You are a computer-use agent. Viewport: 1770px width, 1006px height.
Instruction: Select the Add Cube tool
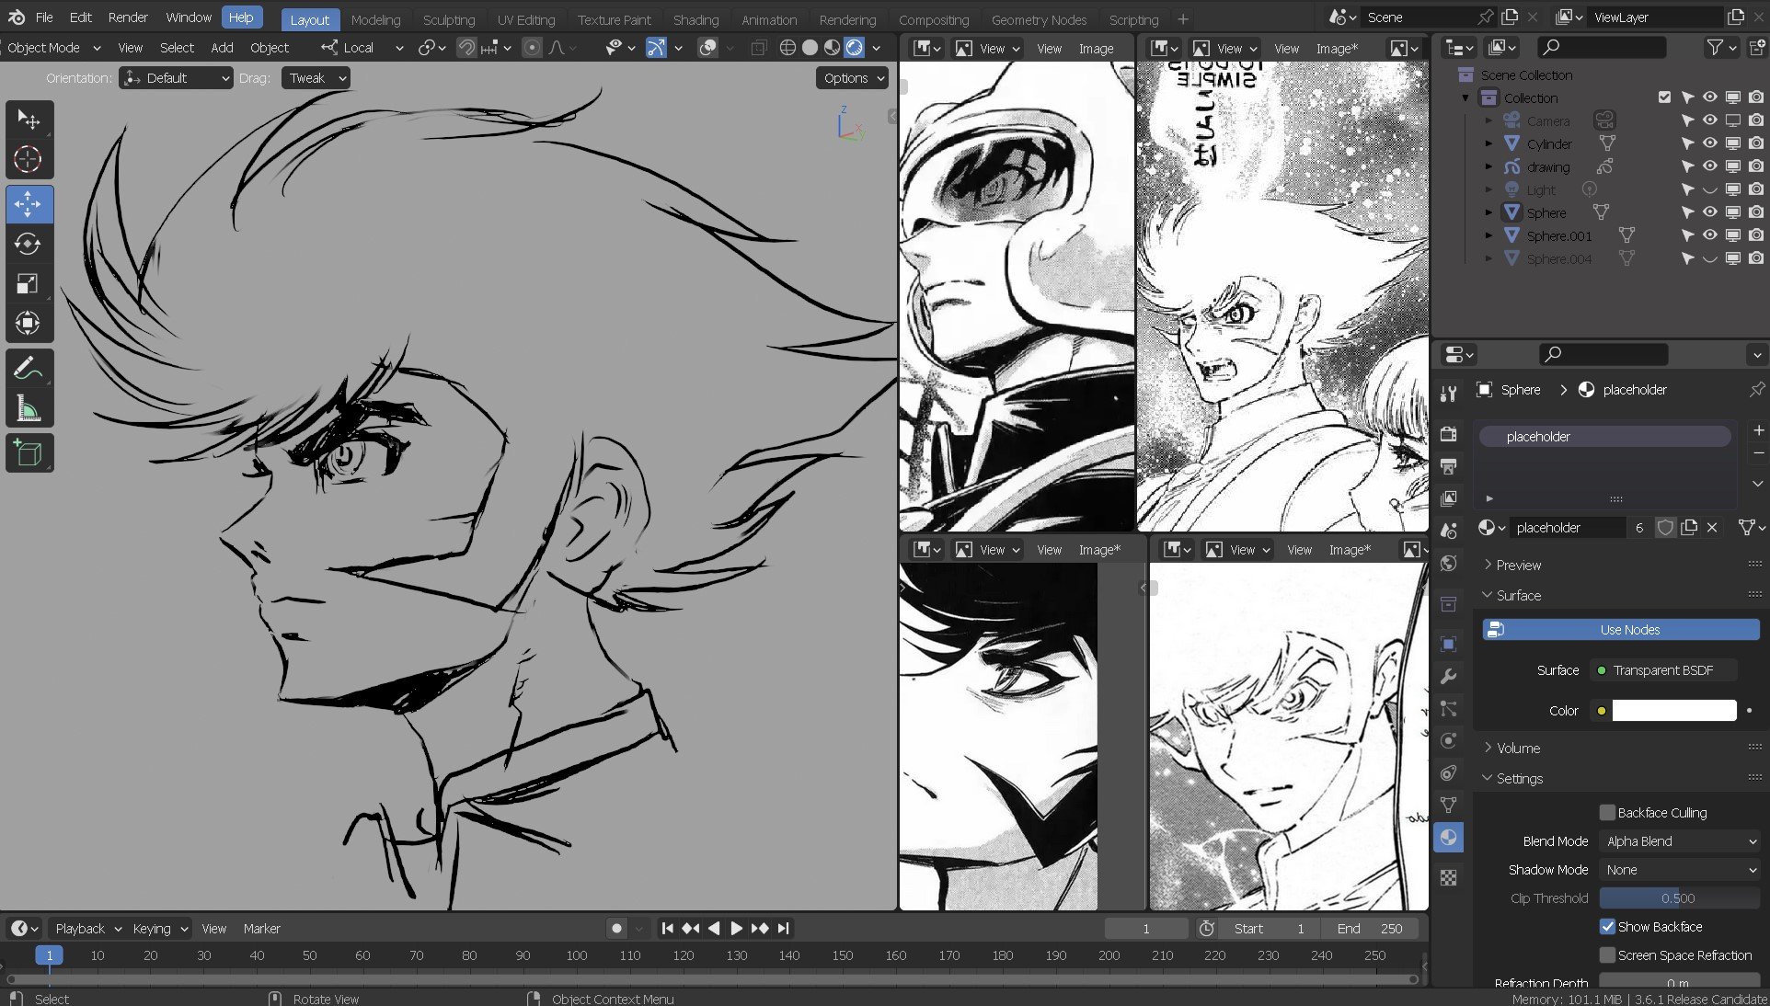pyautogui.click(x=29, y=453)
